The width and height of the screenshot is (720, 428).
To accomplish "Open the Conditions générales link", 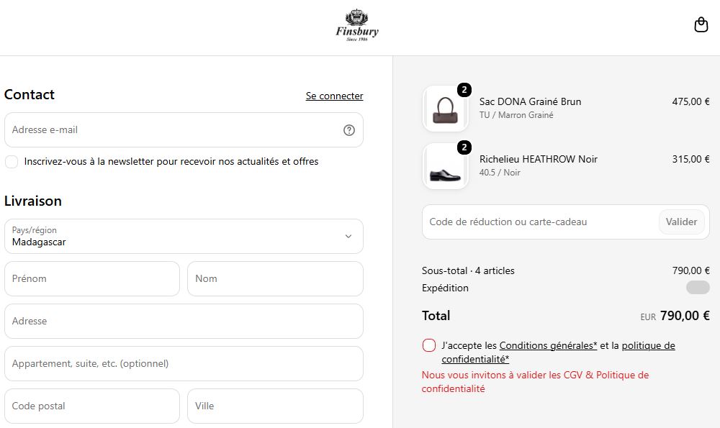I will click(x=548, y=345).
